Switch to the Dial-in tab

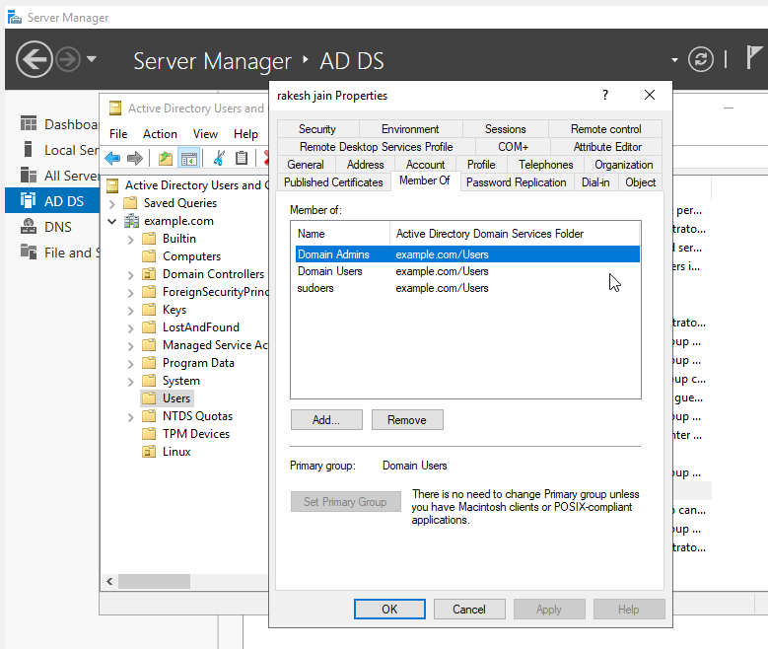click(x=595, y=182)
